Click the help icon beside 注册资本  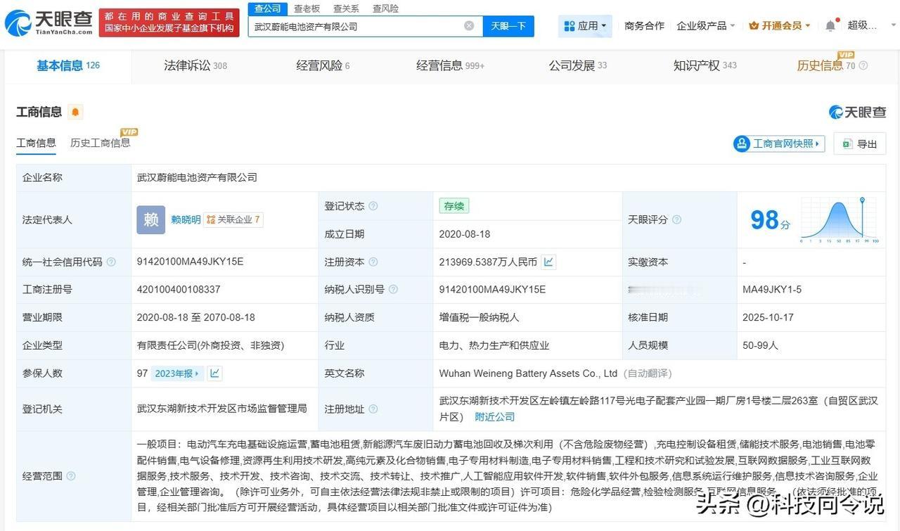(x=373, y=262)
